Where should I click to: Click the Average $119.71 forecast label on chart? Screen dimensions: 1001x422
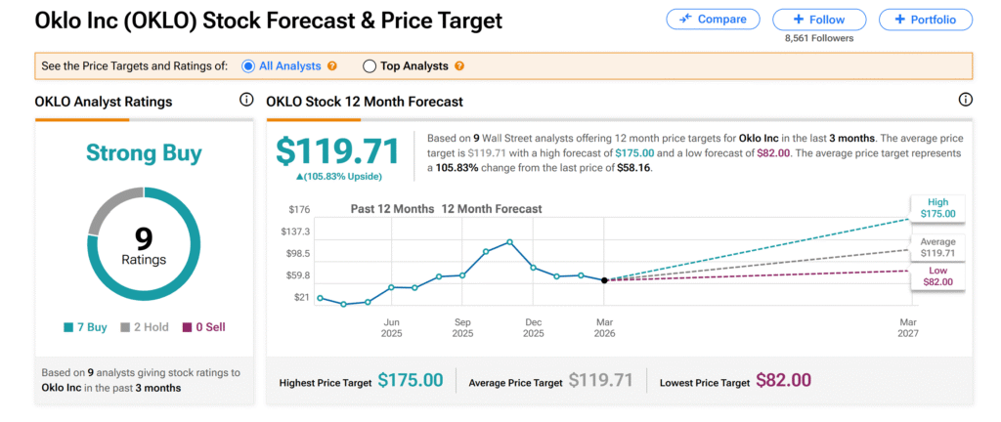(x=936, y=247)
